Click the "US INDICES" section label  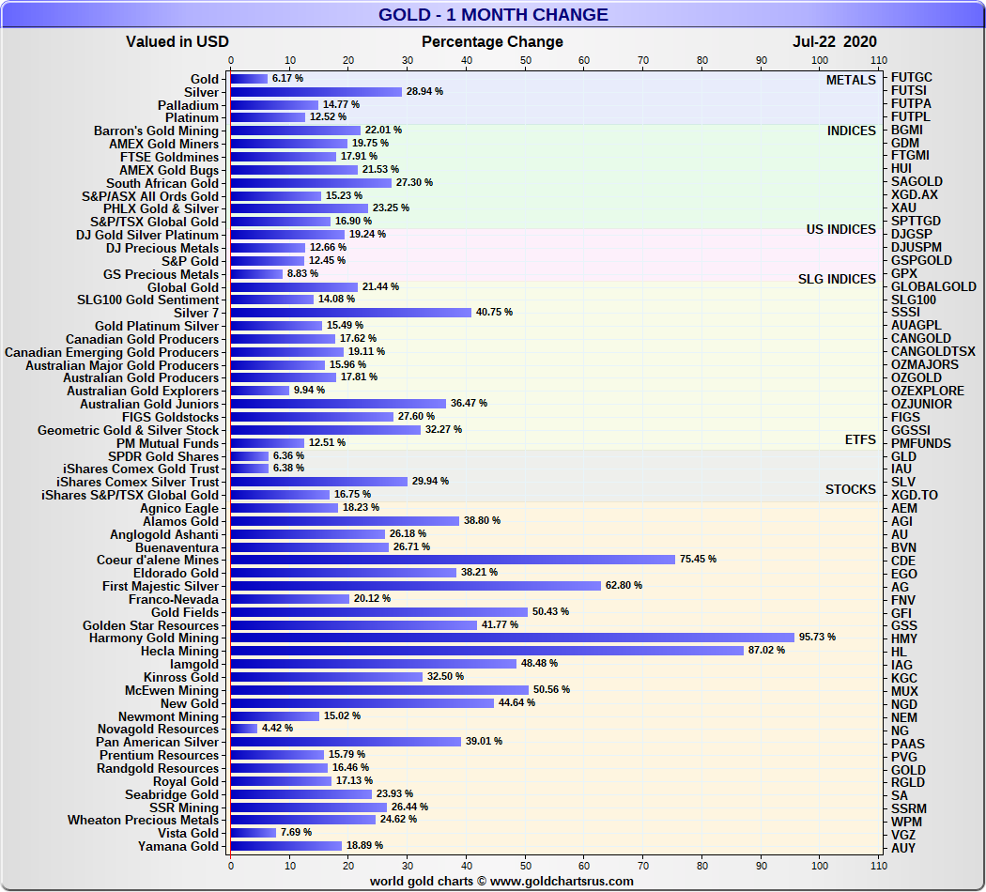tap(840, 229)
